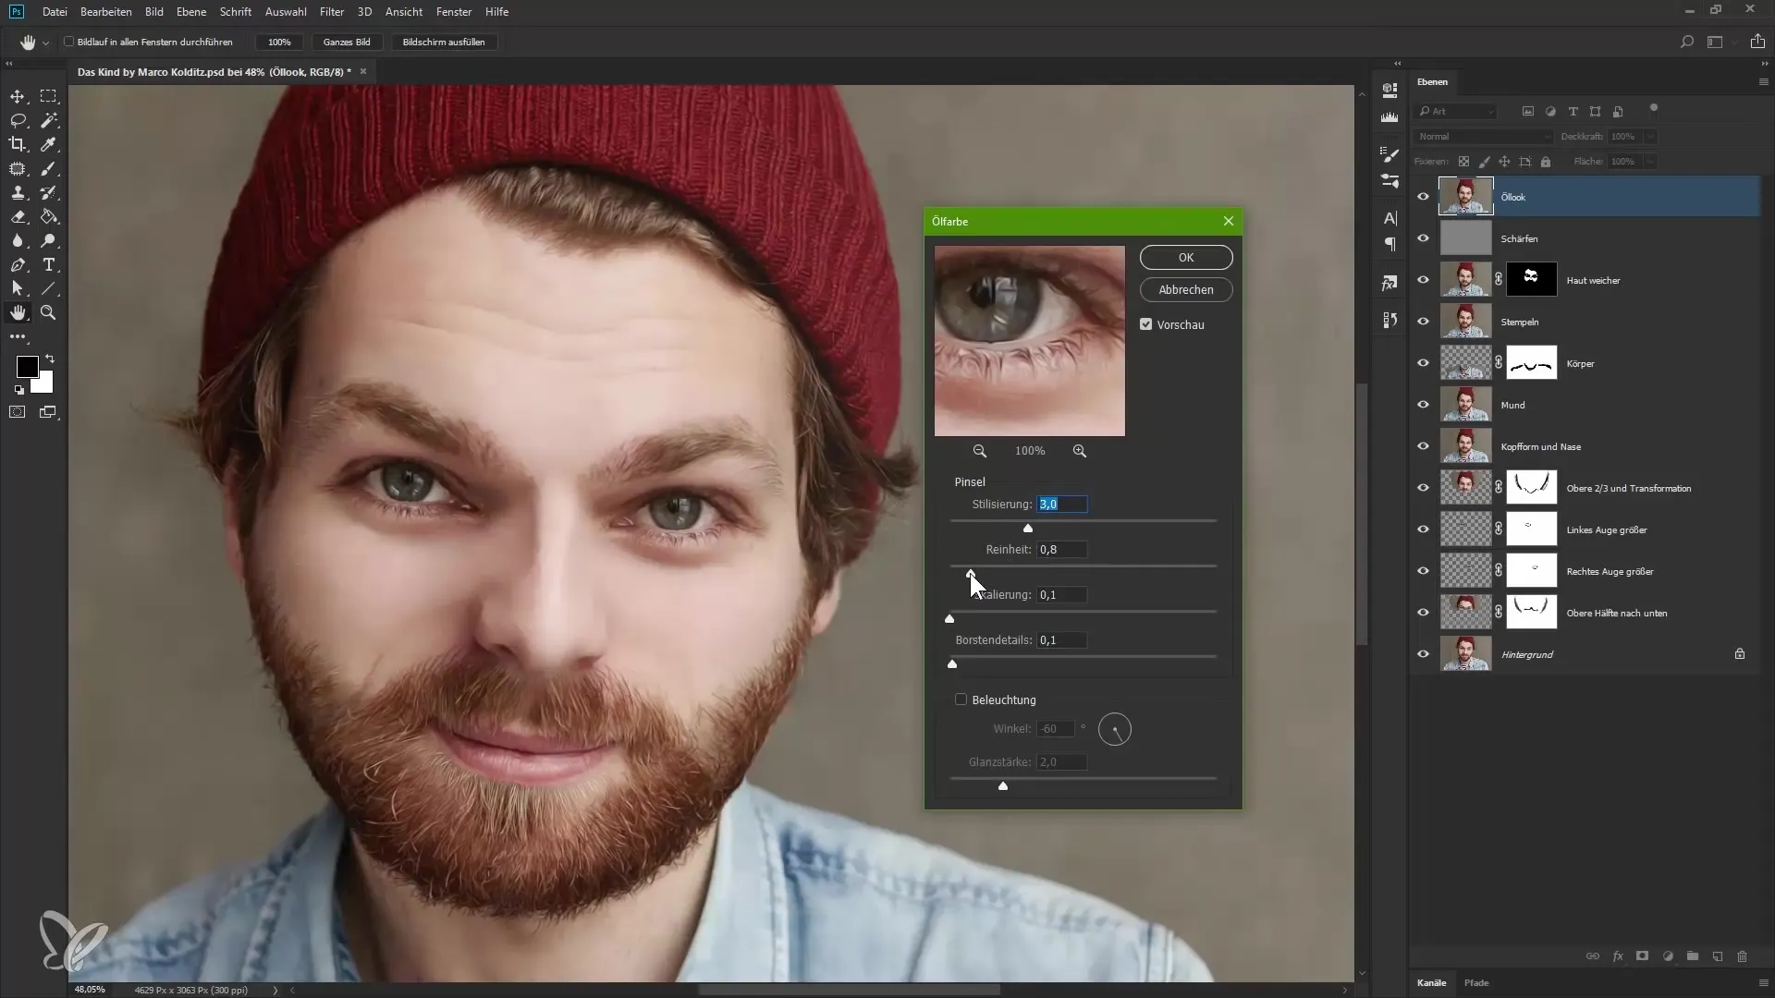Select the Eyedropper tool
Image resolution: width=1775 pixels, height=998 pixels.
pyautogui.click(x=48, y=144)
